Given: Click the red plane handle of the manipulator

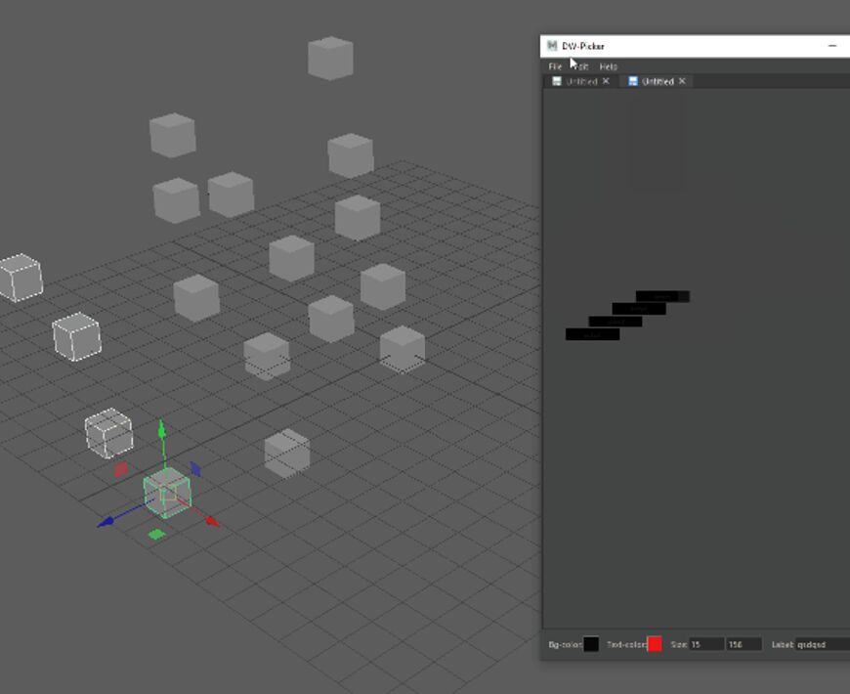Looking at the screenshot, I should tap(121, 469).
